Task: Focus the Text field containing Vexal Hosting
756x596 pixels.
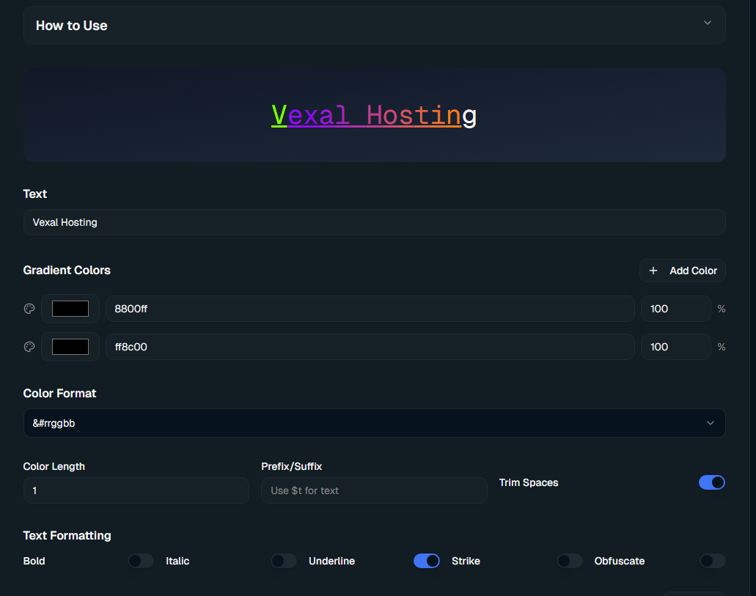Action: 374,222
